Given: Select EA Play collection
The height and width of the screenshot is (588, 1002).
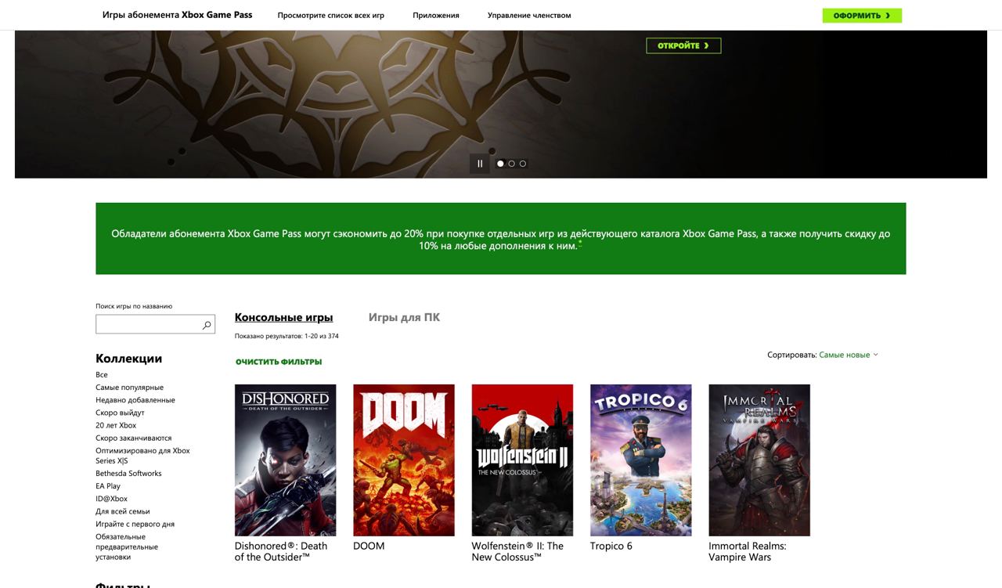Looking at the screenshot, I should point(108,486).
